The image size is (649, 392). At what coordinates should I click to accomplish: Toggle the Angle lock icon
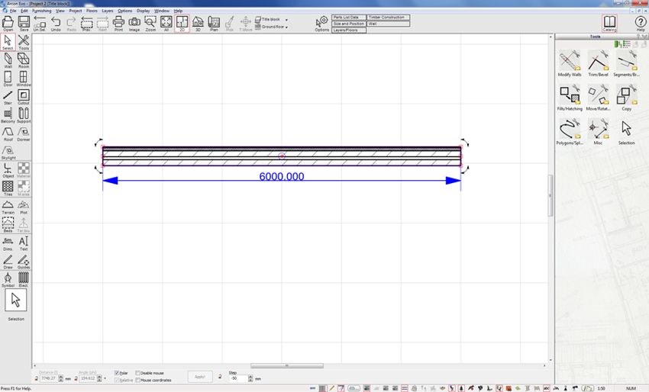[x=76, y=378]
